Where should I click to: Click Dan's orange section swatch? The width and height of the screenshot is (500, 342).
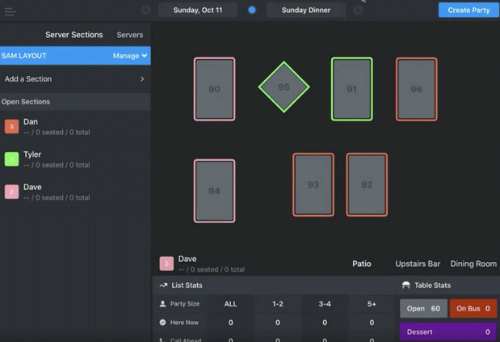tap(11, 126)
